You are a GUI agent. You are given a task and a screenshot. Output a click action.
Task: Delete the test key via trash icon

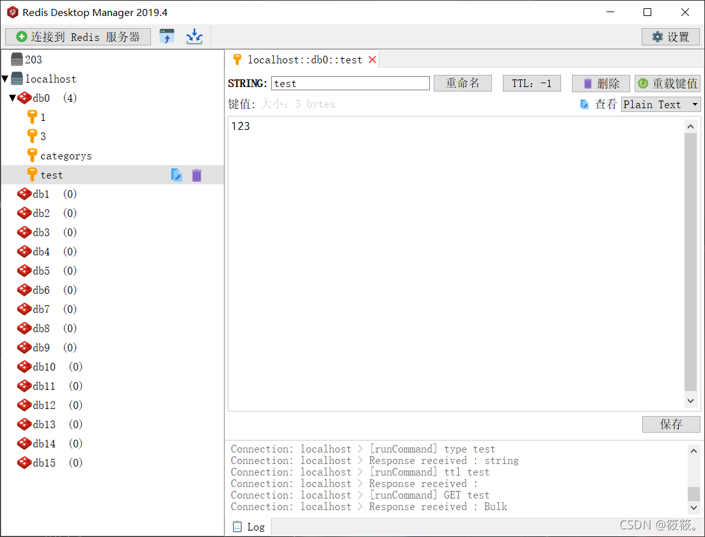196,175
